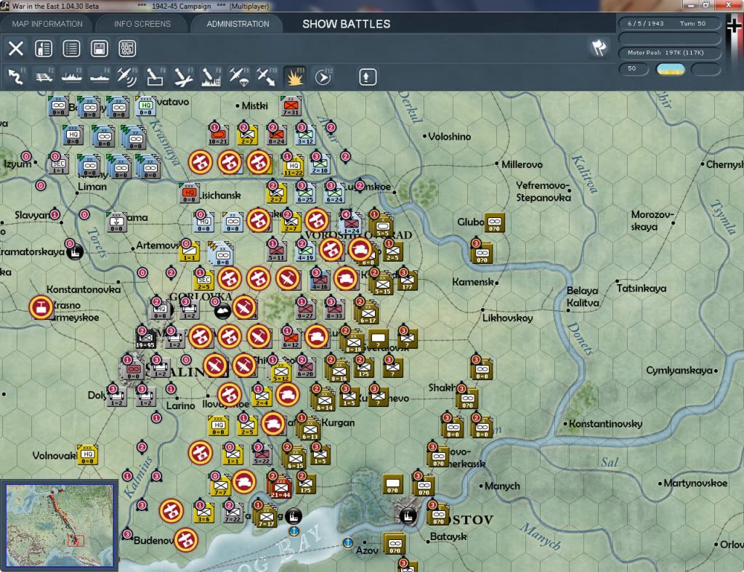Select the unit counter marked 19=95
The width and height of the screenshot is (744, 572).
[145, 338]
